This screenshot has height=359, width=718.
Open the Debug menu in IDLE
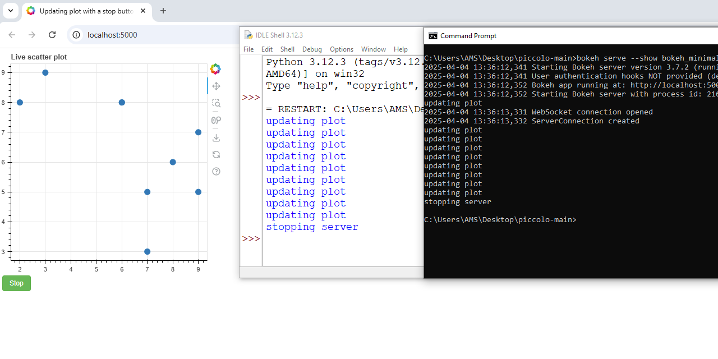[312, 49]
